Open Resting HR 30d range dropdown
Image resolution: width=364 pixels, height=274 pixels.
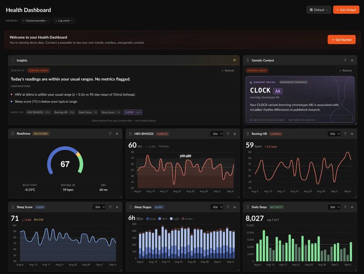coord(334,134)
